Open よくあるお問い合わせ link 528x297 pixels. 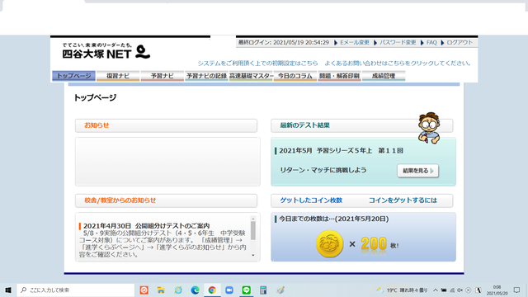pos(398,64)
